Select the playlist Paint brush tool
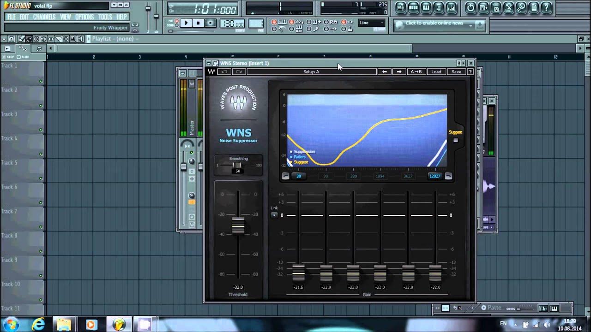Image resolution: width=591 pixels, height=332 pixels. (29, 39)
